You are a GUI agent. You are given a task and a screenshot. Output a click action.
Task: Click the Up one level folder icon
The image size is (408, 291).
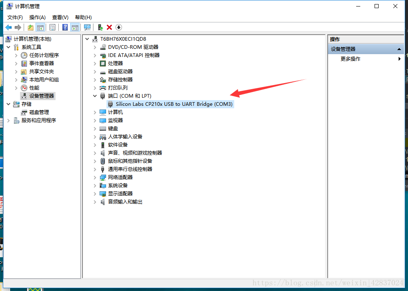coord(31,27)
